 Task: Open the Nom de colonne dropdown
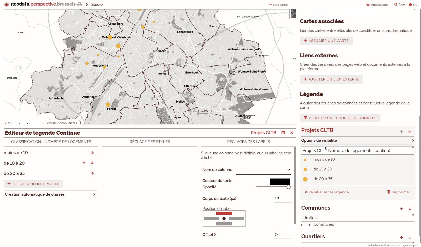tap(263, 170)
